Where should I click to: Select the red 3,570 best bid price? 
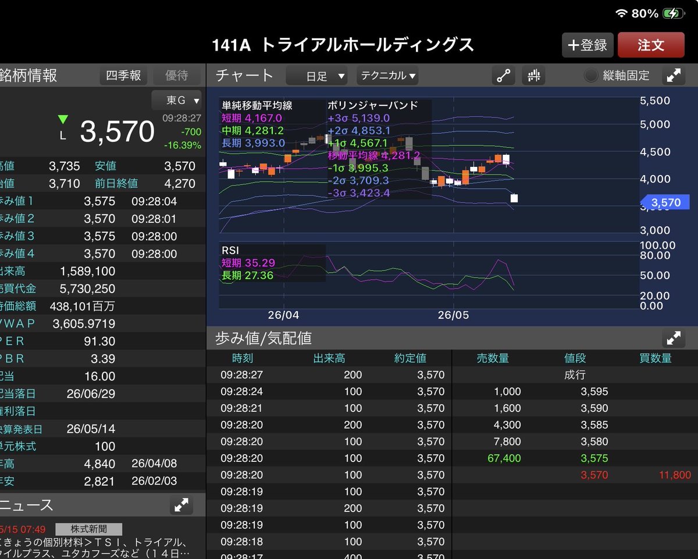(594, 475)
